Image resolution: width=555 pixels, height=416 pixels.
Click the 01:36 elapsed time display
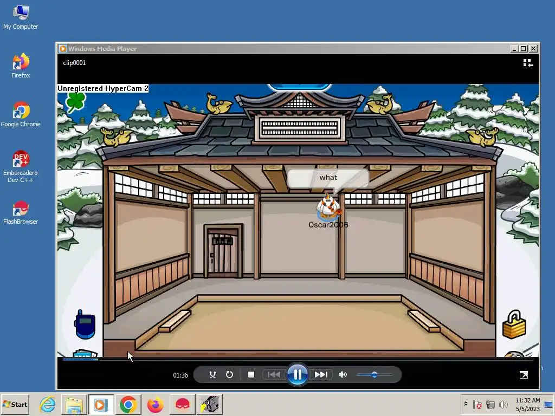[180, 375]
